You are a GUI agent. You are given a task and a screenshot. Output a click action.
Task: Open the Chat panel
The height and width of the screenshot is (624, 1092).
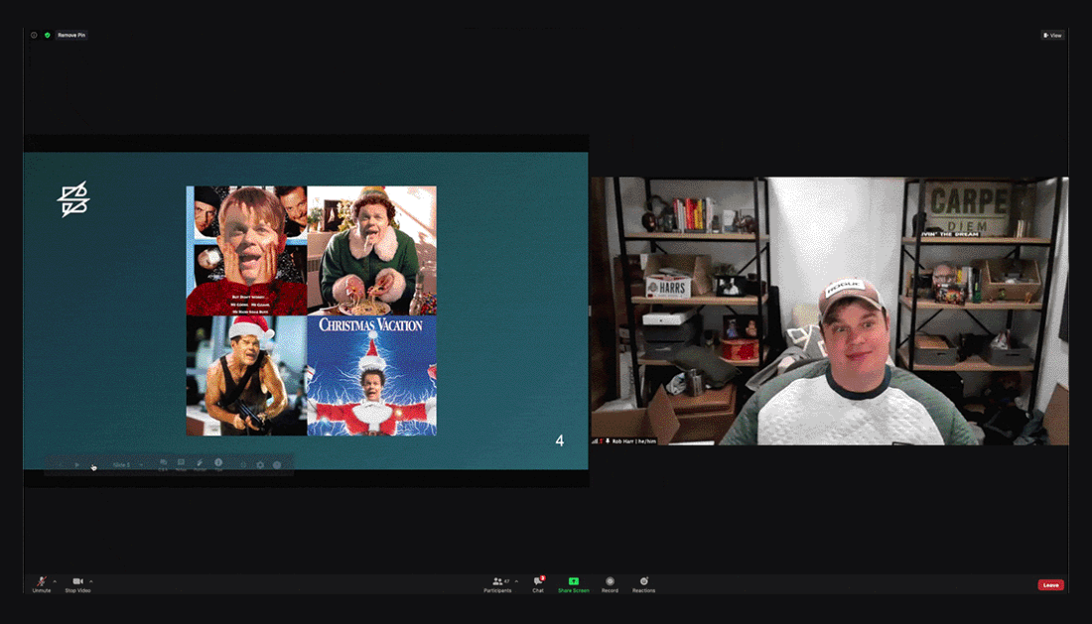(538, 584)
